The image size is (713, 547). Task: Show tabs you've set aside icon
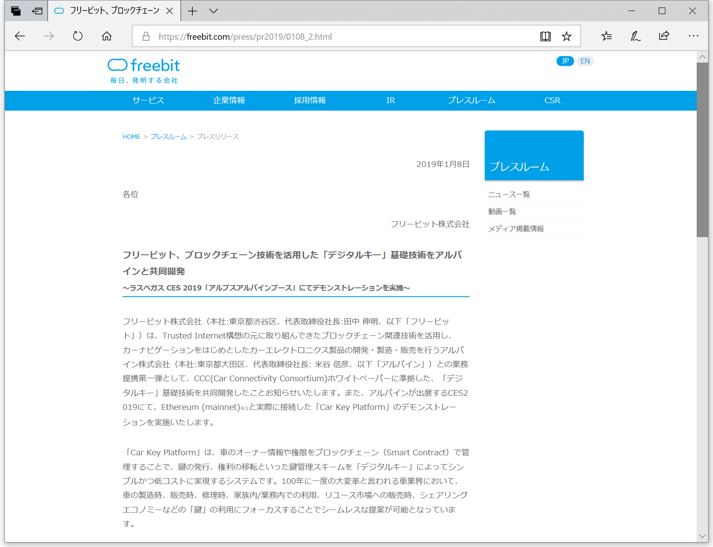16,11
